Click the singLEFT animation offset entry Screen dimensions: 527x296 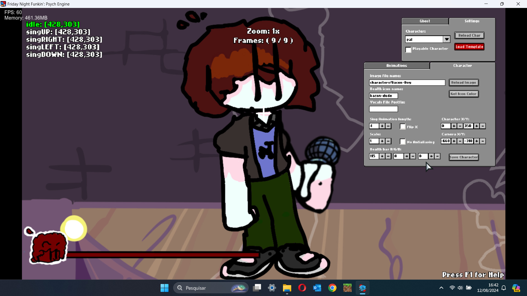point(63,47)
